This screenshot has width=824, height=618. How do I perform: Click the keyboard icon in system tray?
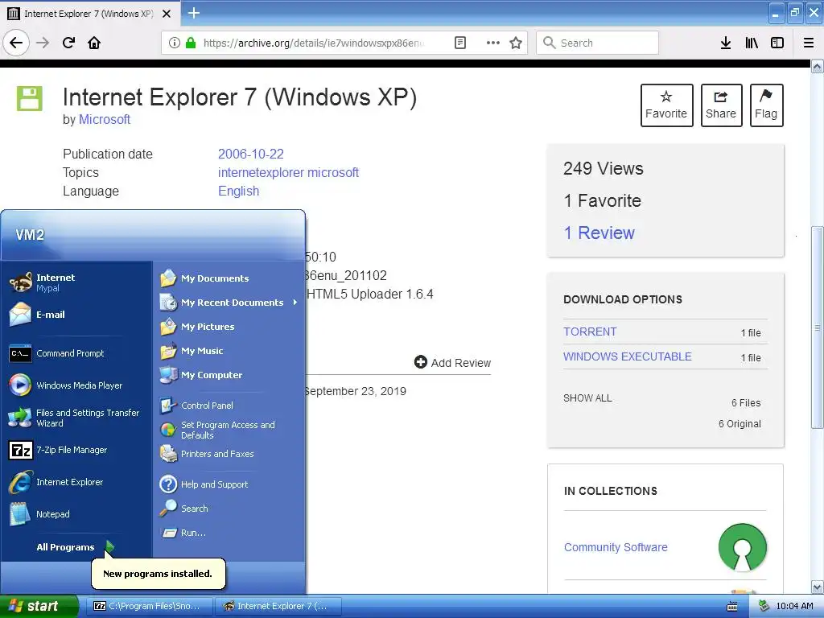(732, 607)
